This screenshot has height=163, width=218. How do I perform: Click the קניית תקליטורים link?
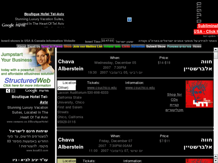[x=174, y=107]
